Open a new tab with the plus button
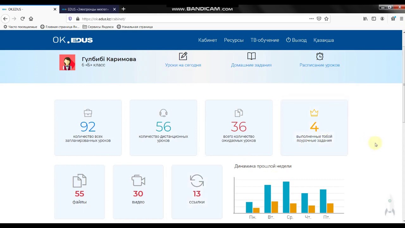Screen dimensions: 405x228 click(123, 9)
